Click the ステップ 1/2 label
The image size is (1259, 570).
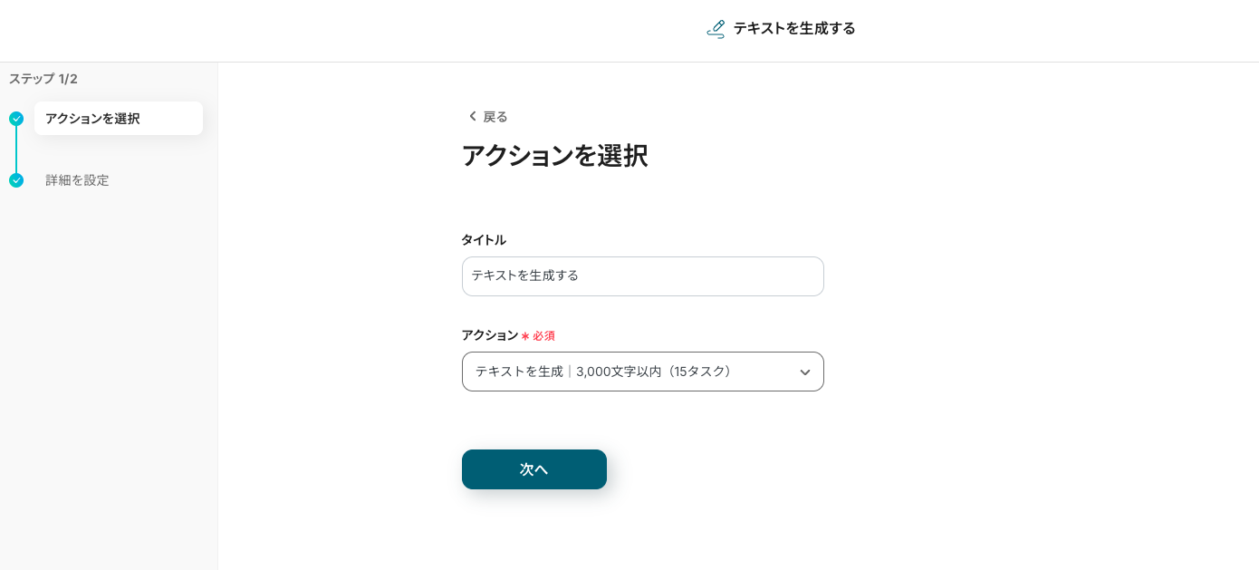[x=43, y=79]
